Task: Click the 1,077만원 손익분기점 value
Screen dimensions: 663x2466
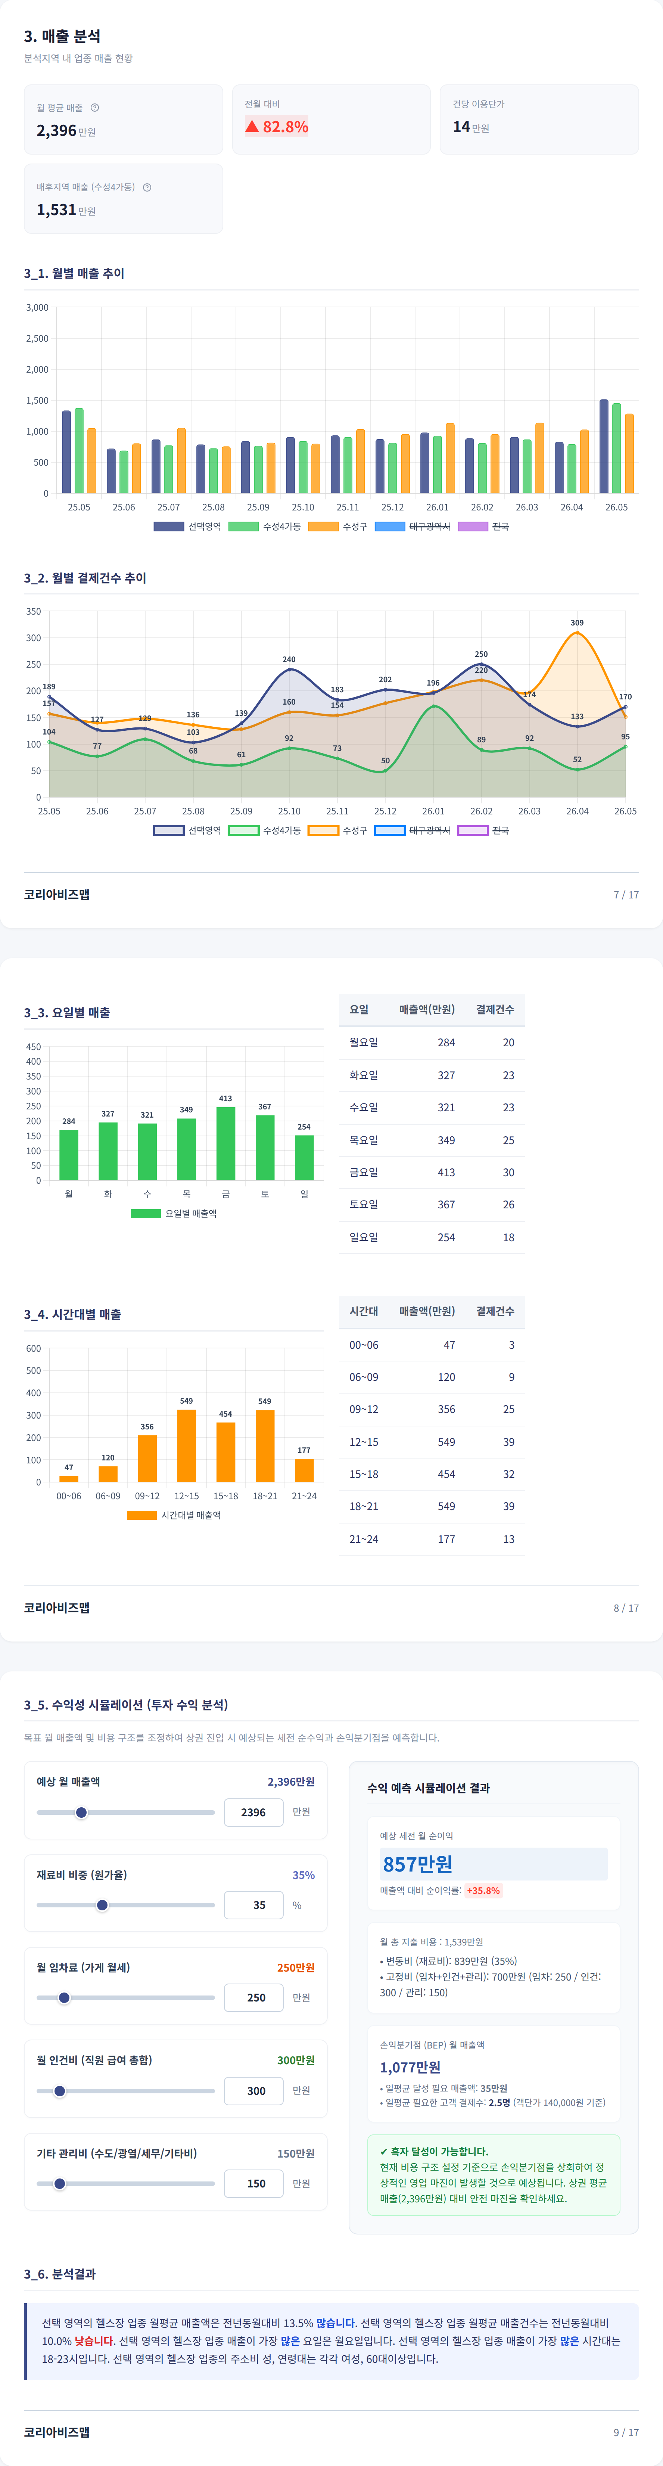Action: (410, 2067)
